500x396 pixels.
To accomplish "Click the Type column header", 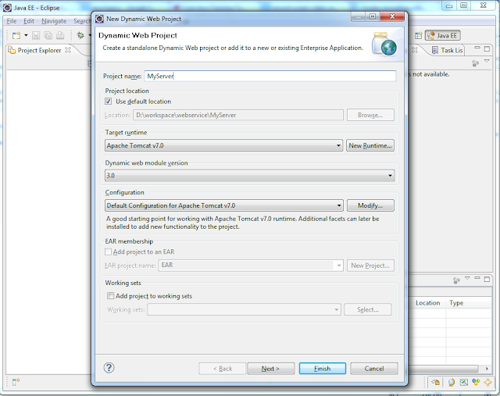I will click(456, 303).
